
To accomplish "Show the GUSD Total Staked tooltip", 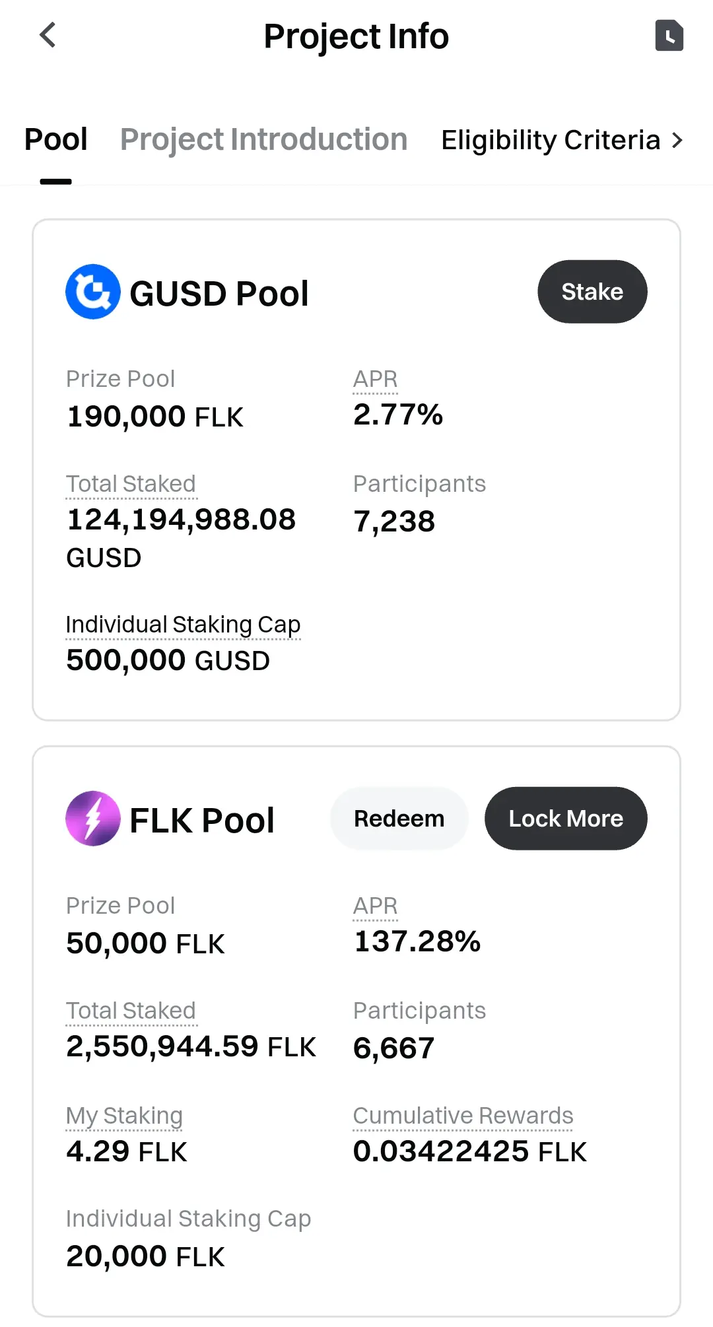I will [131, 484].
